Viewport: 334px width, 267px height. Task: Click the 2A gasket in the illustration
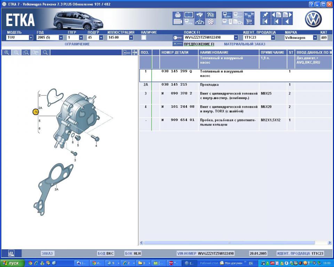[x=53, y=189]
